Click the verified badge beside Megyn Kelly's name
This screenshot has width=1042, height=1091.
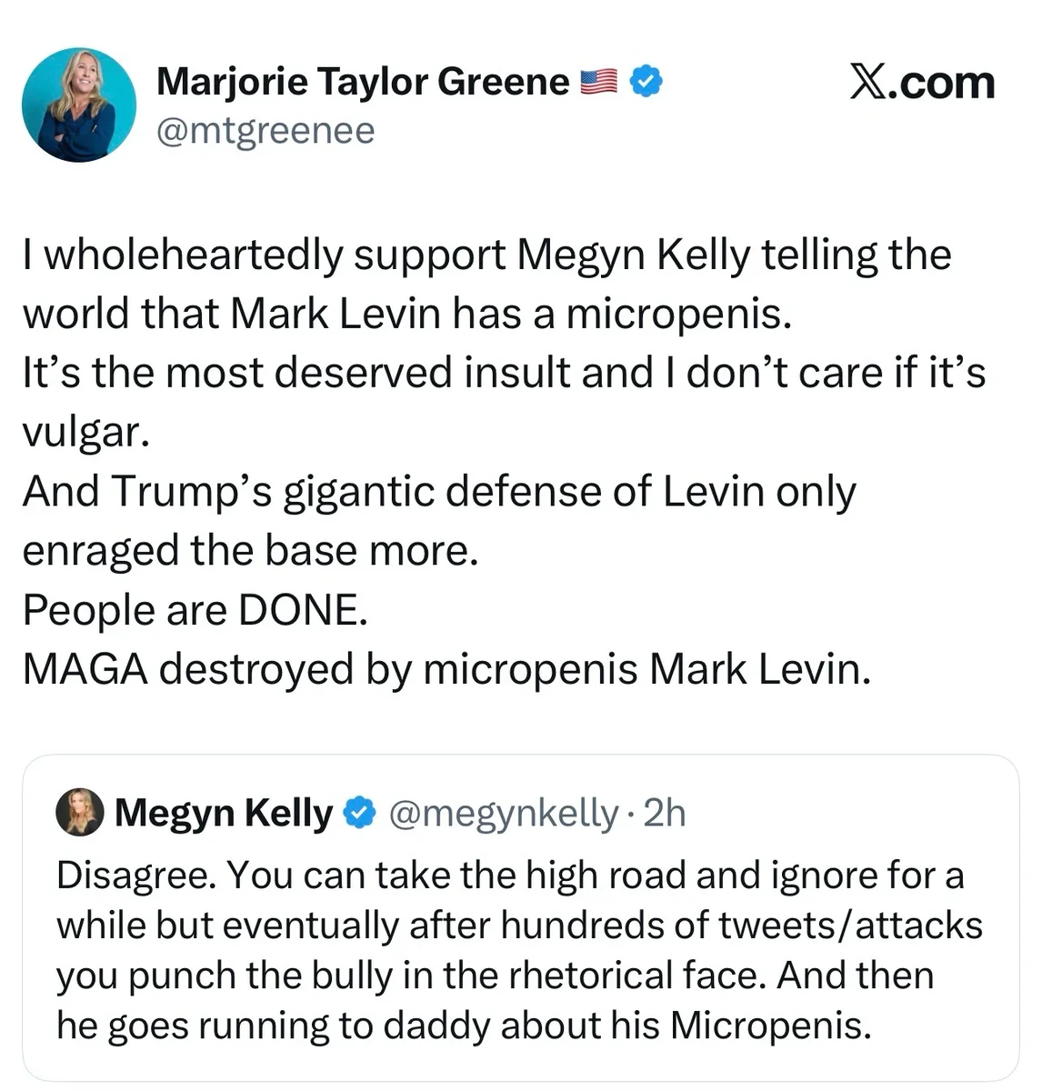point(360,813)
